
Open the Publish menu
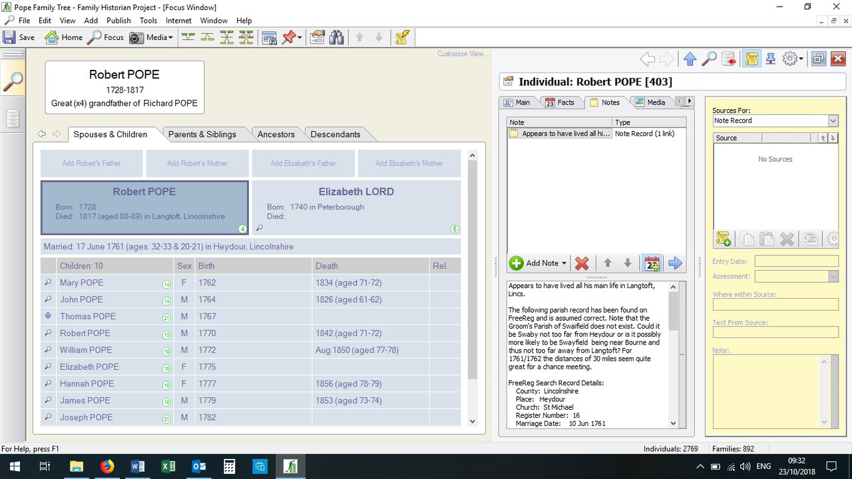pyautogui.click(x=118, y=21)
